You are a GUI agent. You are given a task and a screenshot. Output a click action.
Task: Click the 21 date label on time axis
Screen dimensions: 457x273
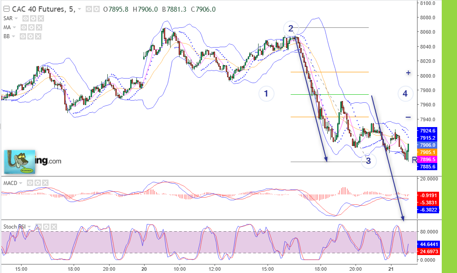point(391,269)
